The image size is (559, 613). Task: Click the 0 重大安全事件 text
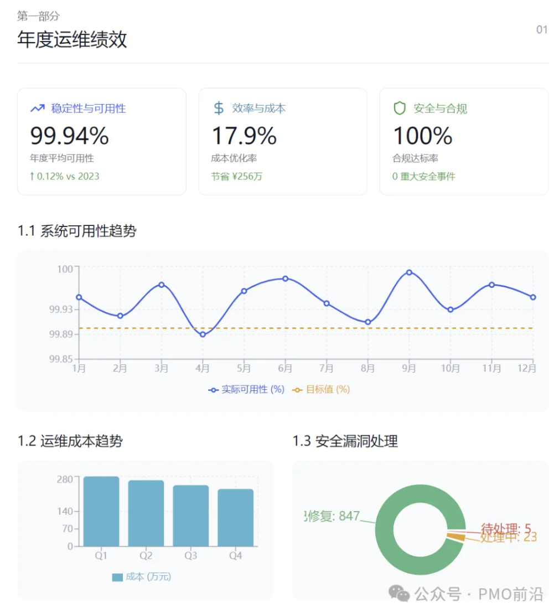[x=423, y=177]
